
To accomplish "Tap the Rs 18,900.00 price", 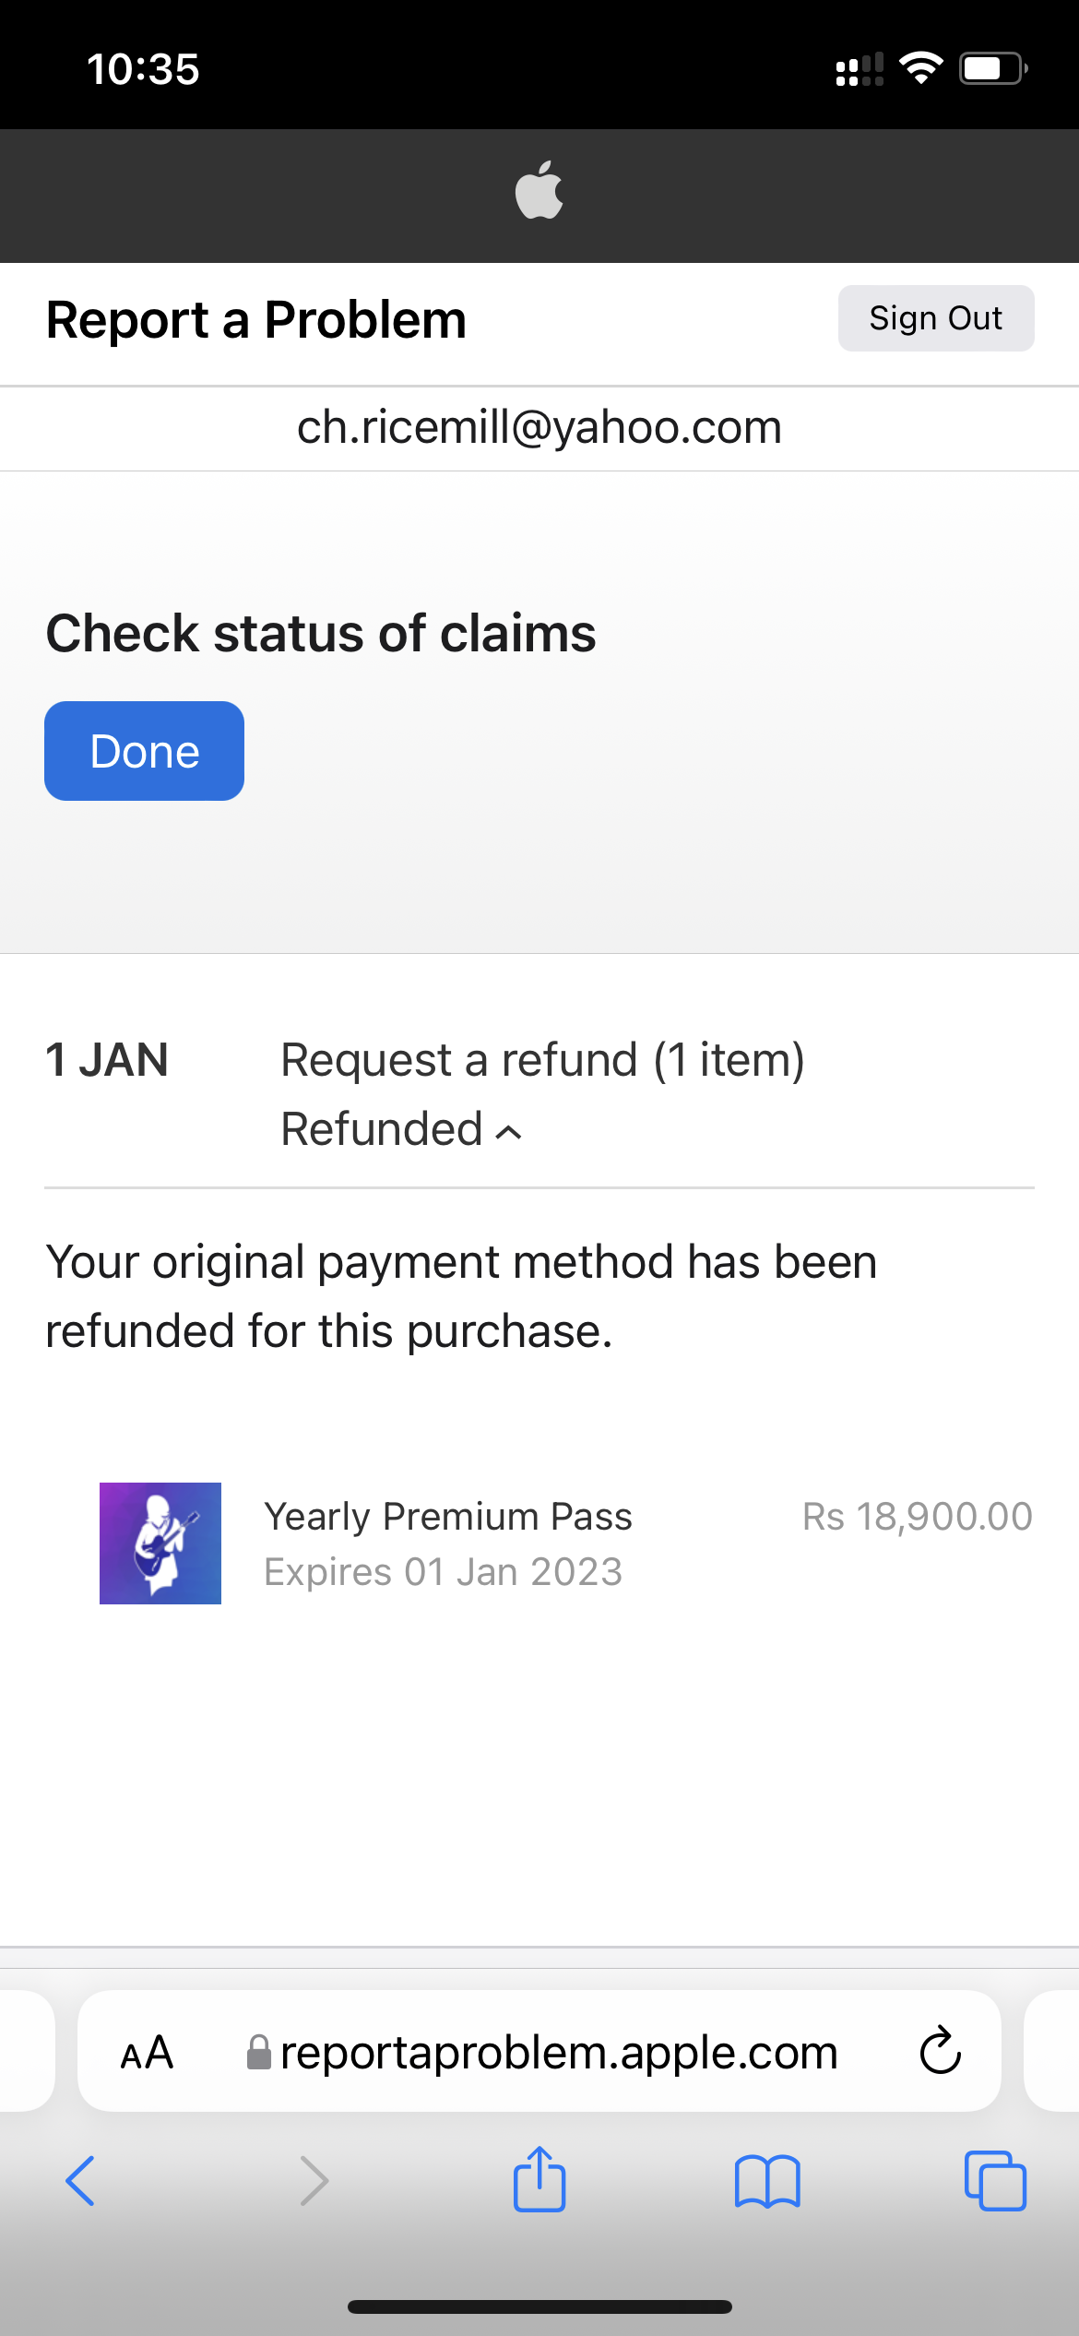I will 917,1516.
